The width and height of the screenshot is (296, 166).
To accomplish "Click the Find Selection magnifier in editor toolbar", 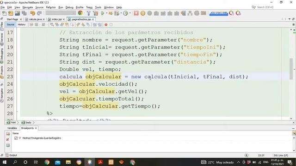I will tap(52, 24).
